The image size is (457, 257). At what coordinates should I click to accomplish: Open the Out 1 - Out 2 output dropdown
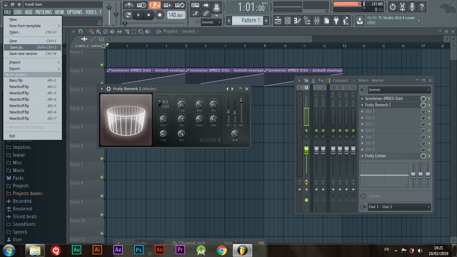coord(399,207)
